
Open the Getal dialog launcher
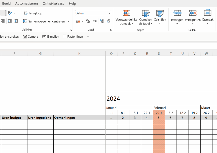pos(111,30)
